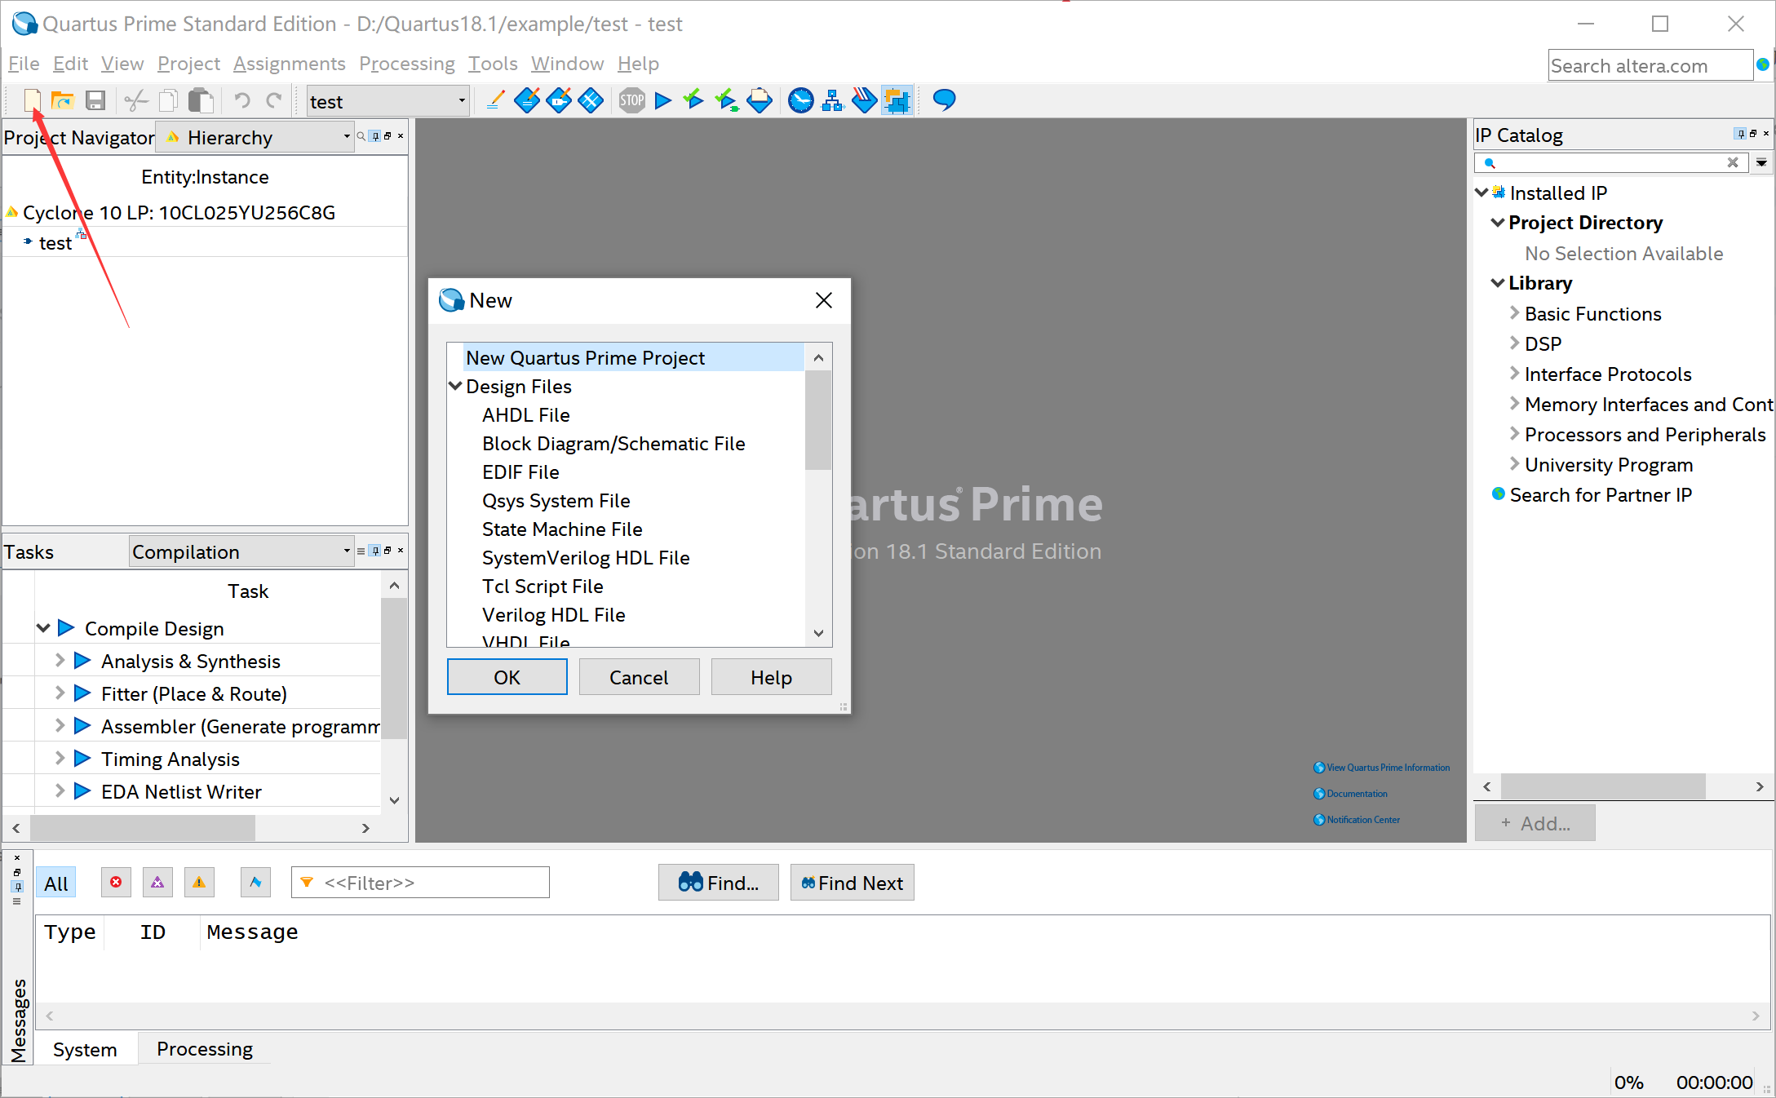
Task: Click OK in the New dialog
Action: (507, 677)
